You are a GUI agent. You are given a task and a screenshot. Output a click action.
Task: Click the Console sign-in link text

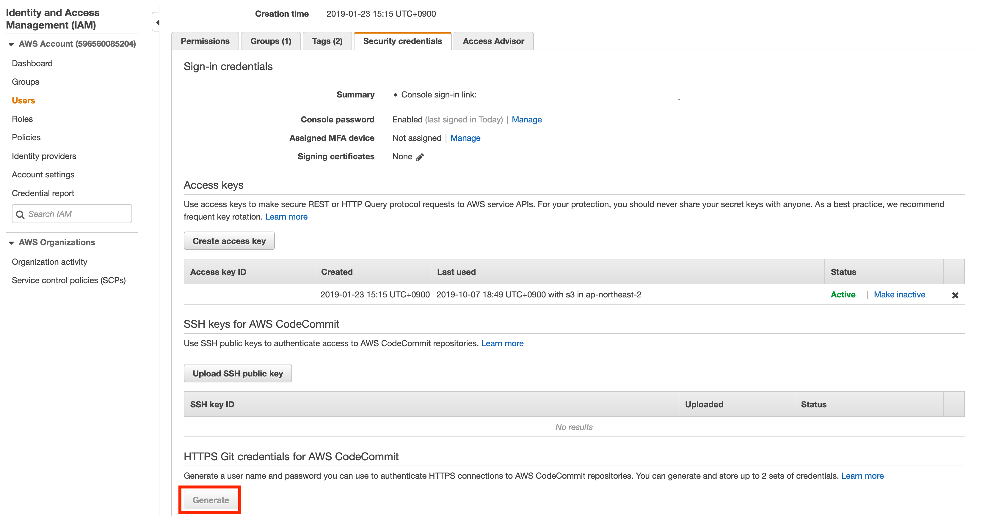(x=439, y=95)
